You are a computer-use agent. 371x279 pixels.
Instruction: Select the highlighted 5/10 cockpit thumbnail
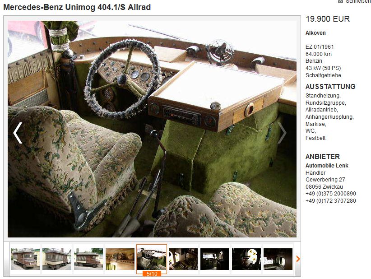point(152,259)
